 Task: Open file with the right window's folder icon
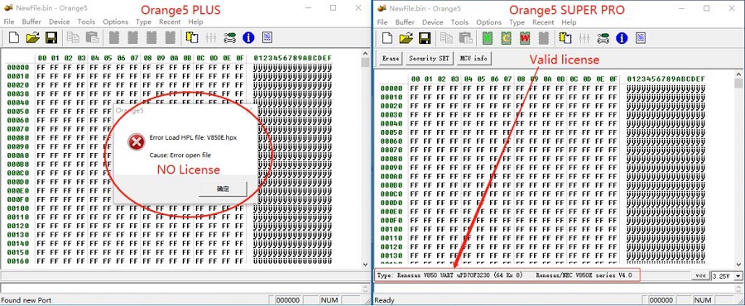pos(406,38)
